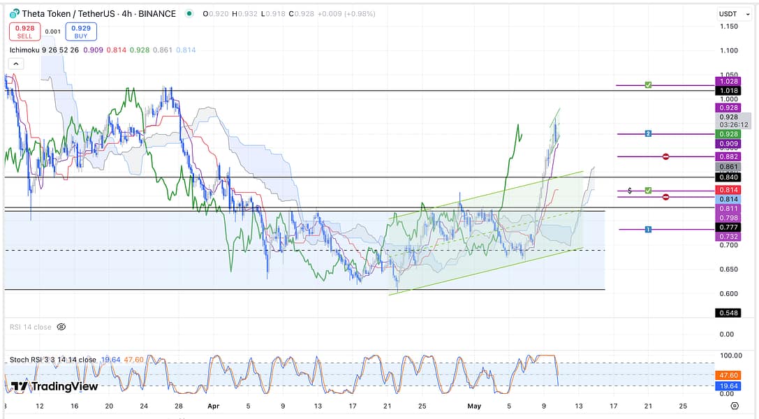Click the dollar sign marker on the chart
The width and height of the screenshot is (759, 419).
(630, 190)
